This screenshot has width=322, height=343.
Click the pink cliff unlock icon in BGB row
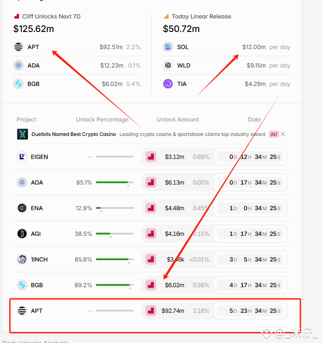151,285
